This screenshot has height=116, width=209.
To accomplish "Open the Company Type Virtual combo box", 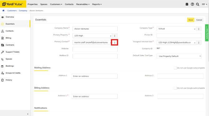I will (176, 29).
